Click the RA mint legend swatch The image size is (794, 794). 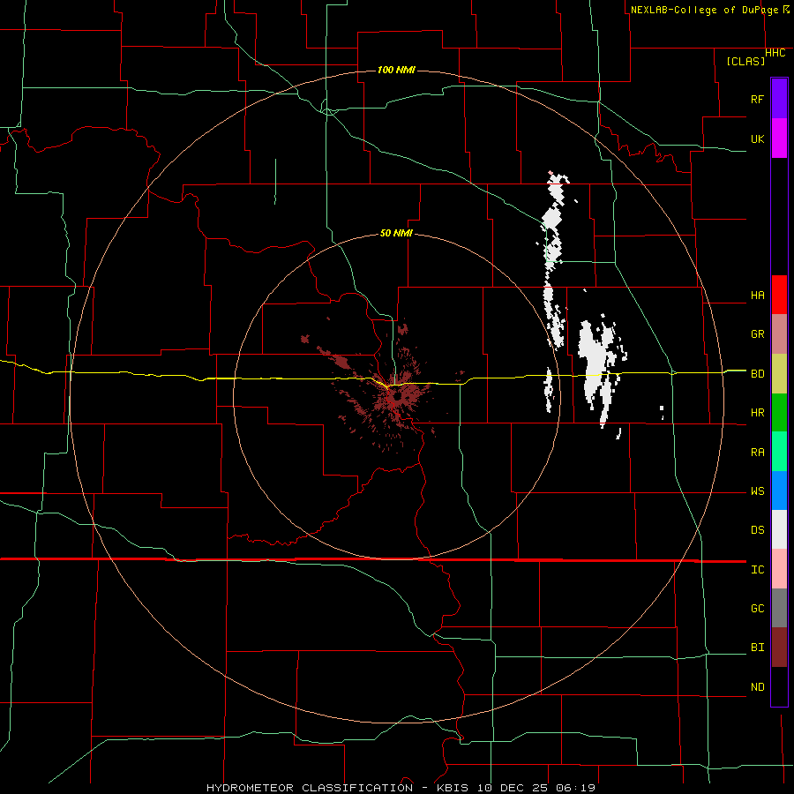point(779,452)
